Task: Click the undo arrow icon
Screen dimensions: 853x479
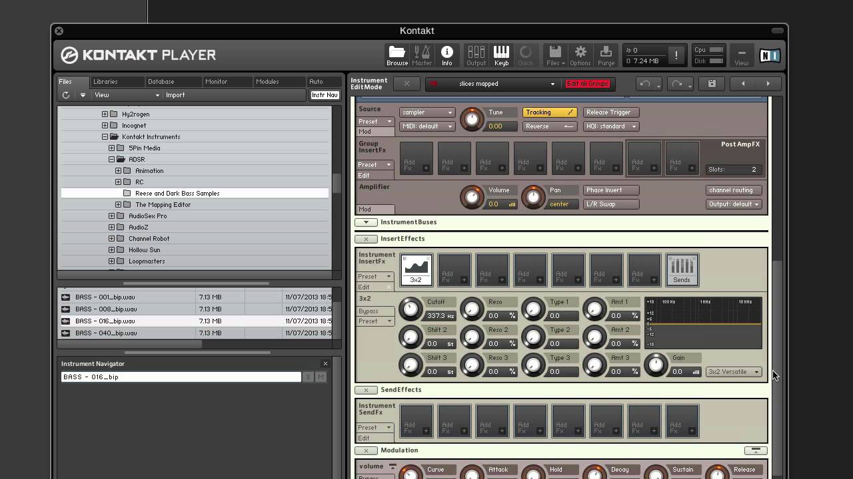Action: point(644,84)
